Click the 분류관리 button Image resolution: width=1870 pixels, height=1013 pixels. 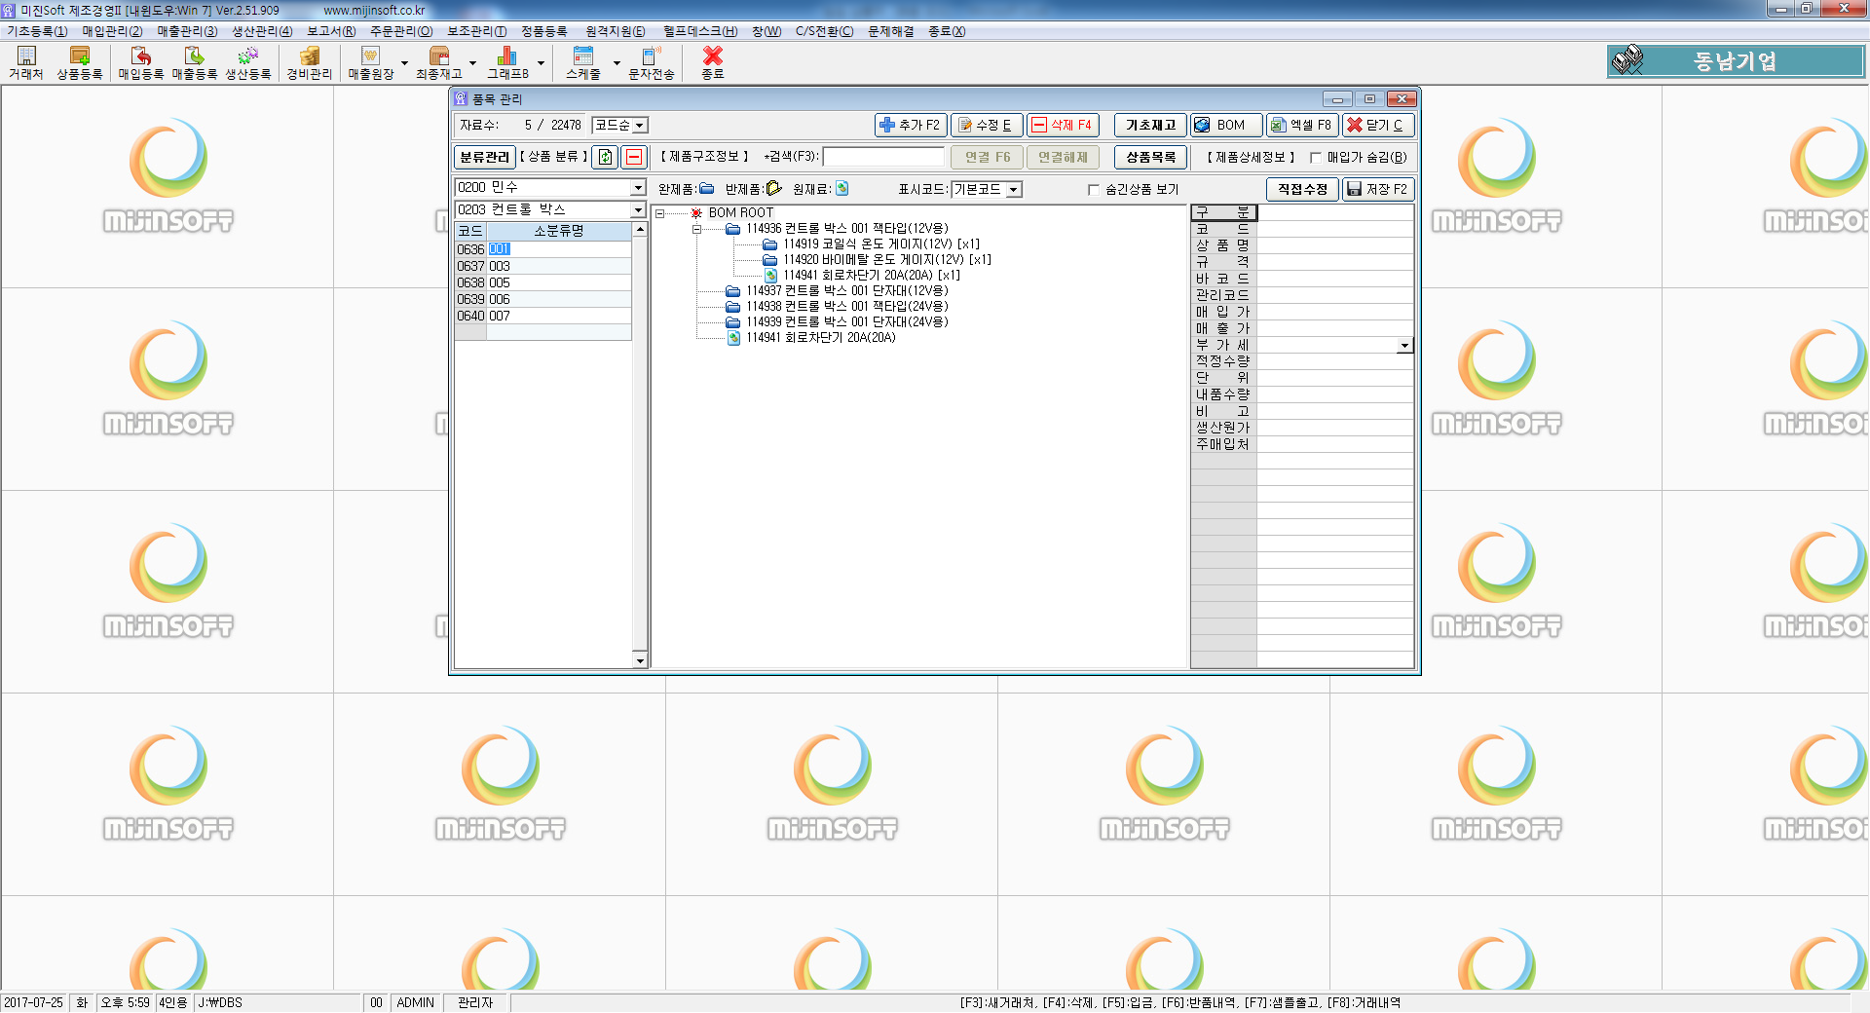pyautogui.click(x=484, y=157)
